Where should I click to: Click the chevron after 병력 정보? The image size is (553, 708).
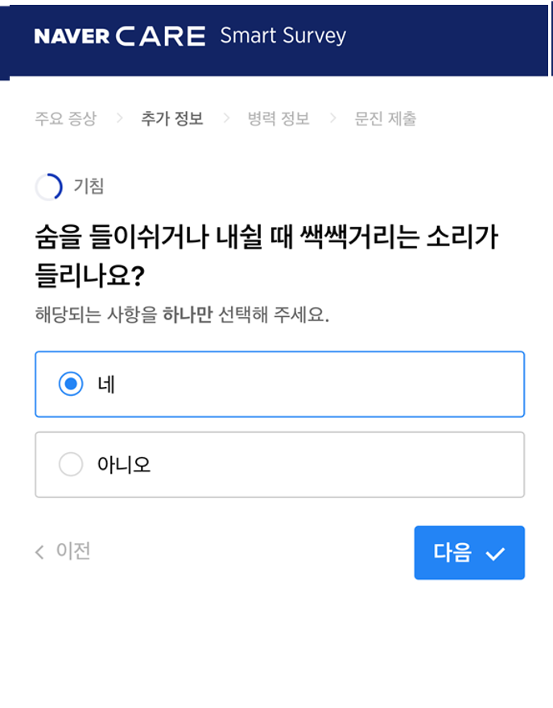click(332, 119)
